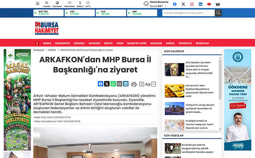The height and width of the screenshot is (158, 255).
Task: Open BURSASPOR menu item
Action: 62,43
